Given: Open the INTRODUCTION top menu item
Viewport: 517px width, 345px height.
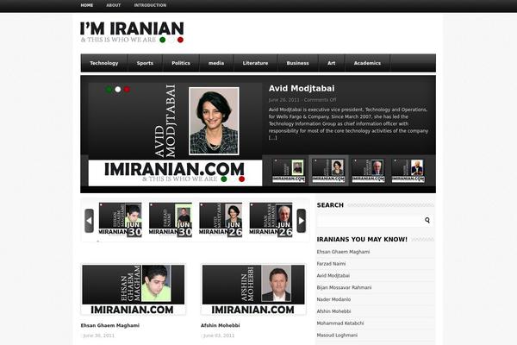Looking at the screenshot, I should pos(150,5).
